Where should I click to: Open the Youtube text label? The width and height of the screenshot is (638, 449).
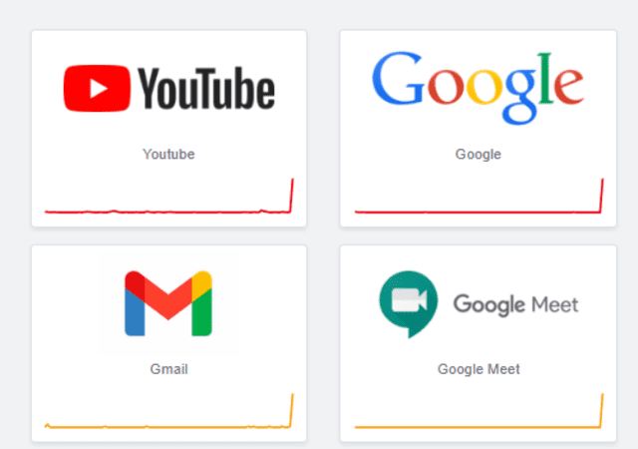tap(168, 154)
